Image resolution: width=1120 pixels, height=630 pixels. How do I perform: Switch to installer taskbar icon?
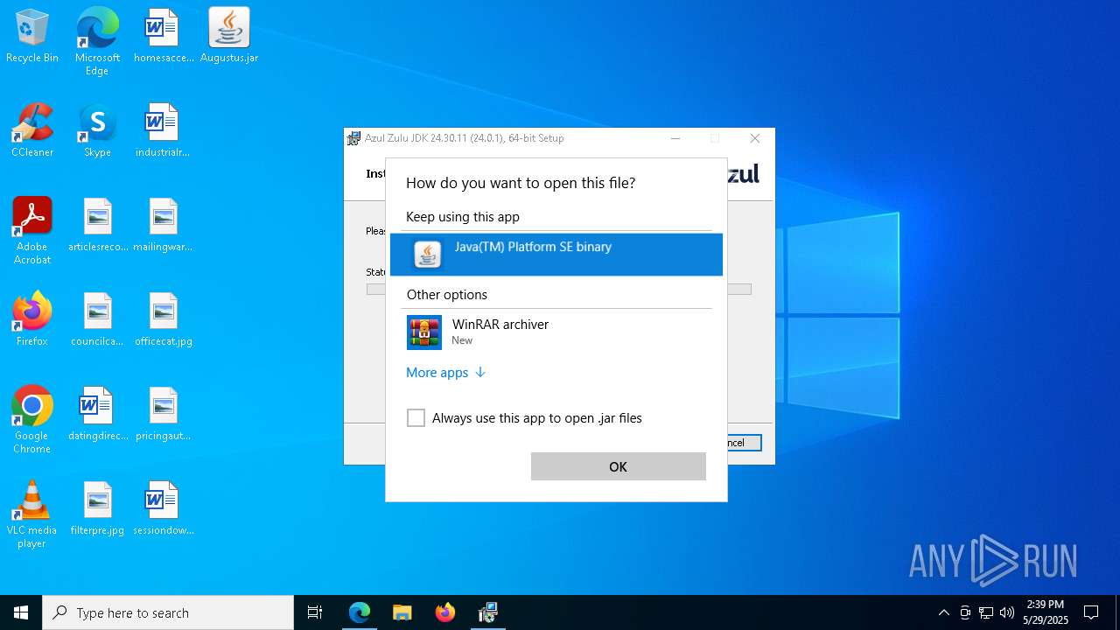(x=487, y=612)
